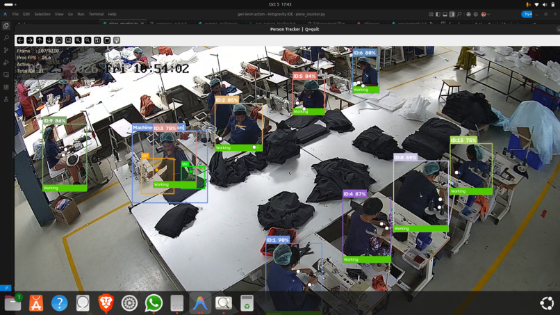This screenshot has width=560, height=315.
Task: Open the Run menu
Action: click(x=81, y=15)
